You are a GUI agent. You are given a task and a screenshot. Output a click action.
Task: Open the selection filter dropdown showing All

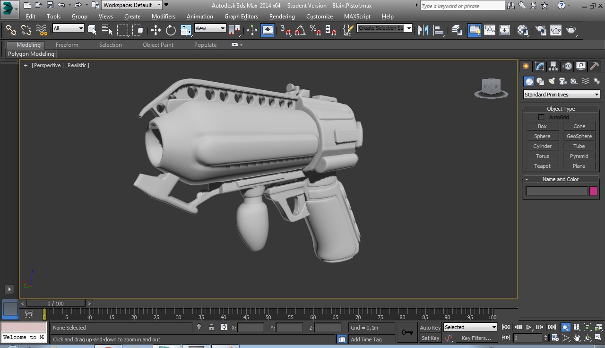(68, 28)
